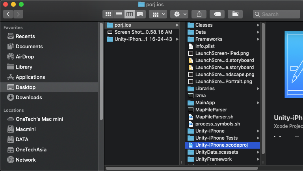Image resolution: width=303 pixels, height=171 pixels.
Task: Expand arrow of Unity-iPhon...1 16-24-43 row
Action: click(177, 39)
